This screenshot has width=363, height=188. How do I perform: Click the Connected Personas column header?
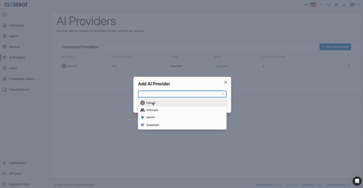(274, 57)
